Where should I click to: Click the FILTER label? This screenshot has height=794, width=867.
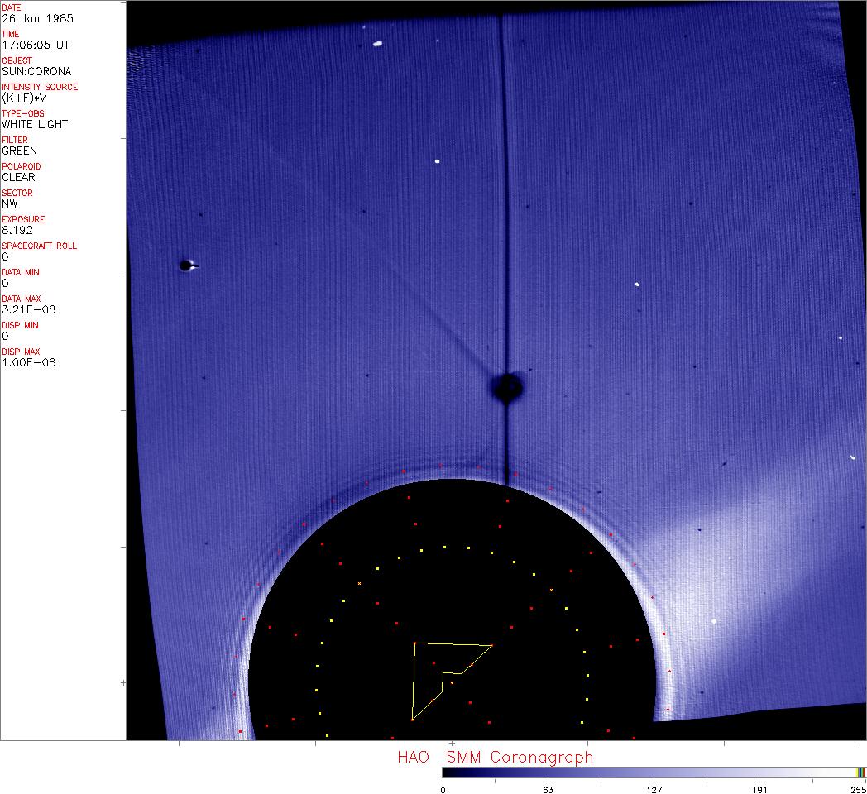pos(14,141)
